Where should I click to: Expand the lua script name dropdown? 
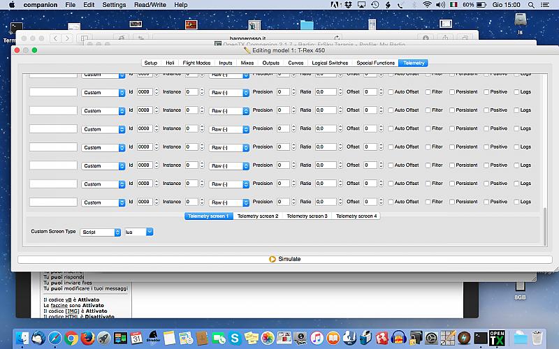138,232
